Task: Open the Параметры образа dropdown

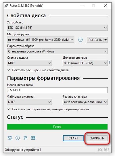Action: click(x=57, y=51)
